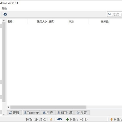Sort by the 状态 column header

[79, 21]
